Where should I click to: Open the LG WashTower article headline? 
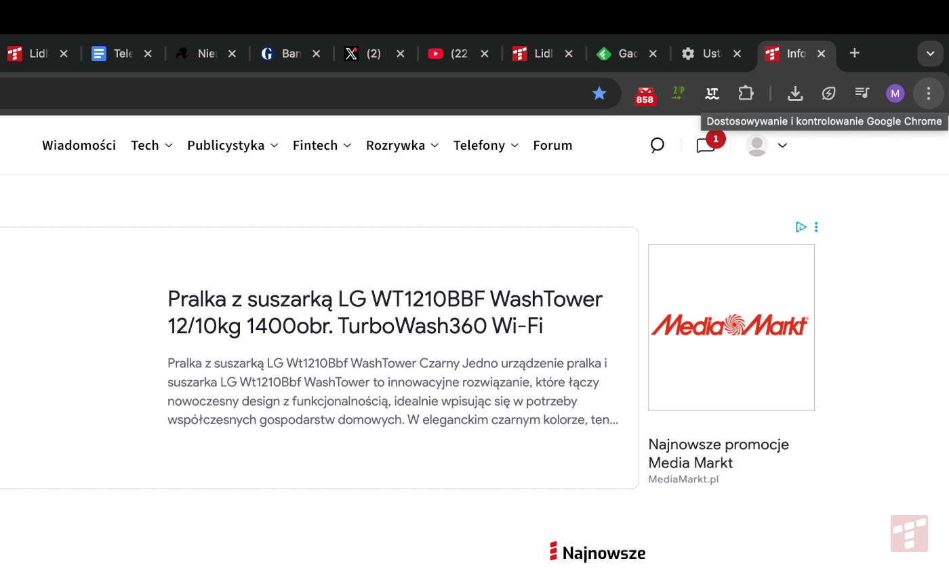tap(384, 312)
